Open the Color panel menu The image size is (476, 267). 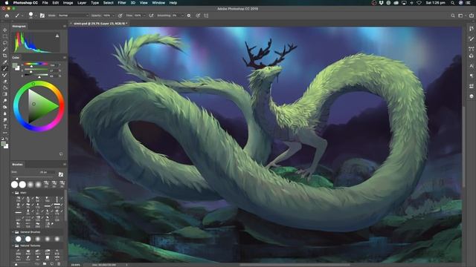point(65,58)
